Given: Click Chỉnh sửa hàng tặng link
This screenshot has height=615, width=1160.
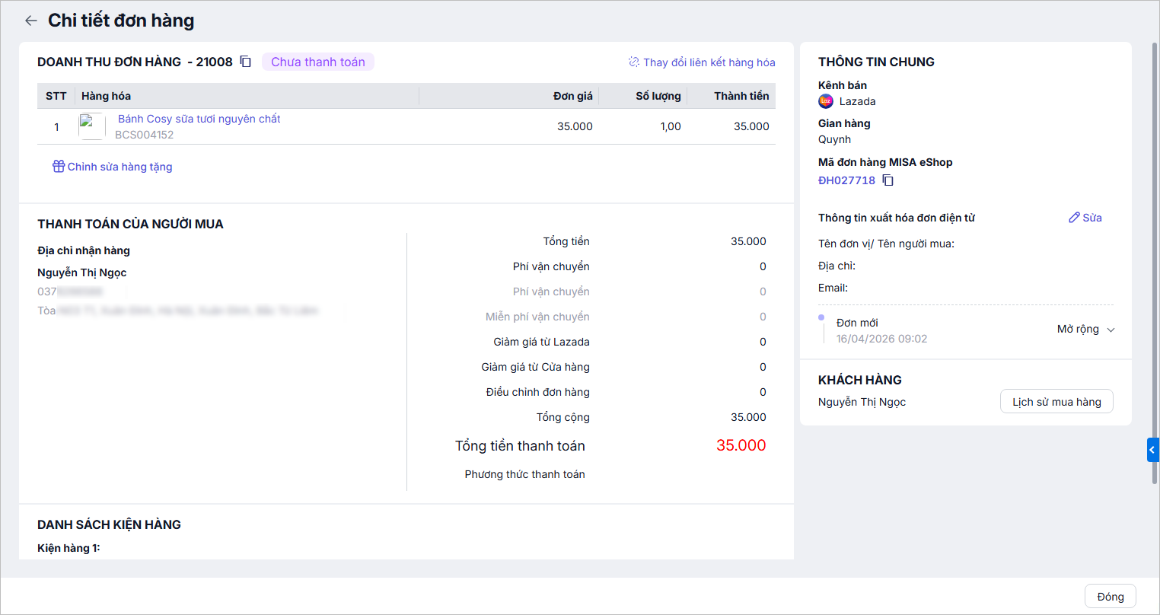Looking at the screenshot, I should [x=120, y=167].
